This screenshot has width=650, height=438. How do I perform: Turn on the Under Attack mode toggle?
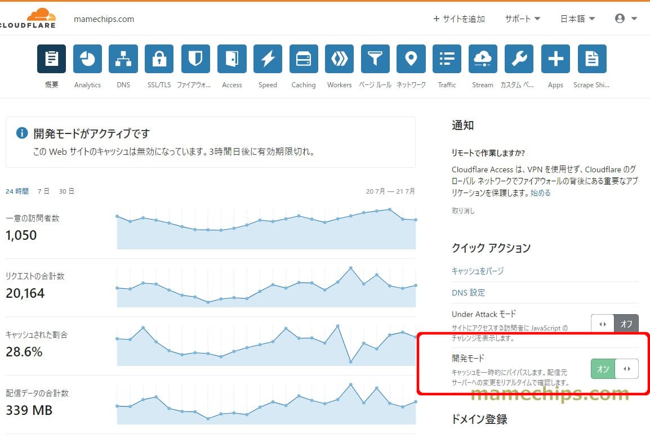[x=615, y=324]
